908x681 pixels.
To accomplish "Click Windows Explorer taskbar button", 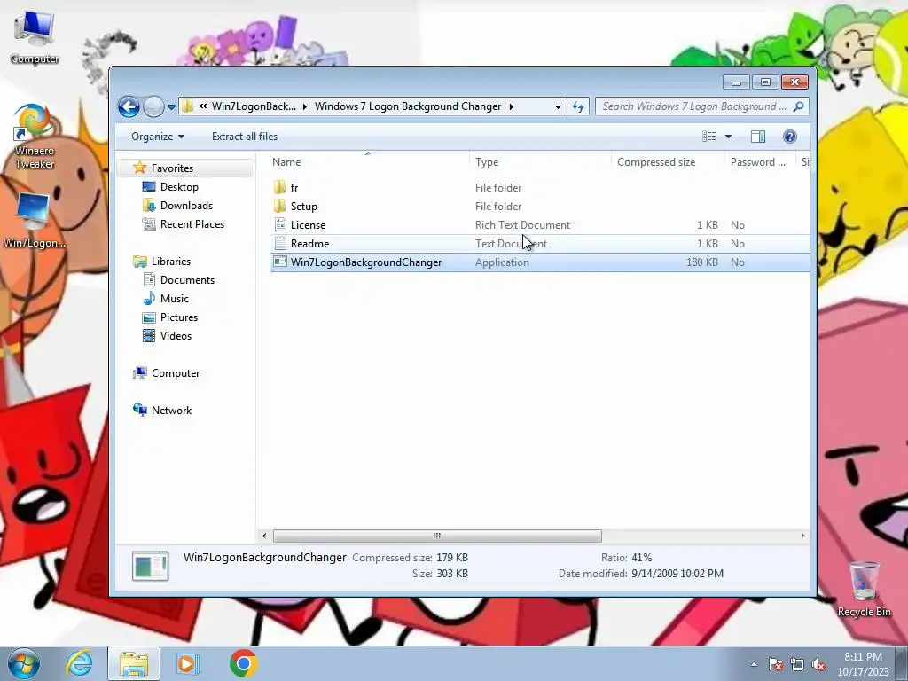I will point(134,663).
